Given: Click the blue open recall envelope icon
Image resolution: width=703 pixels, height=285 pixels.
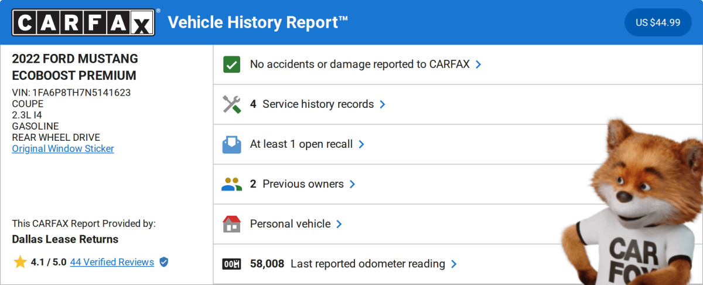Looking at the screenshot, I should (232, 144).
